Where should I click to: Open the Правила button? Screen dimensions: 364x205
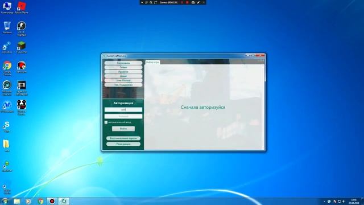[123, 72]
